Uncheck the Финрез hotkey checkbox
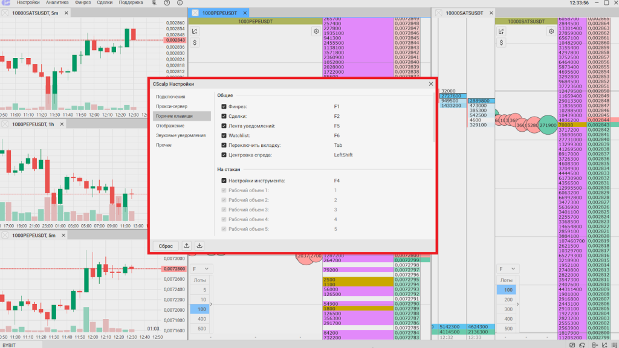 pos(224,106)
